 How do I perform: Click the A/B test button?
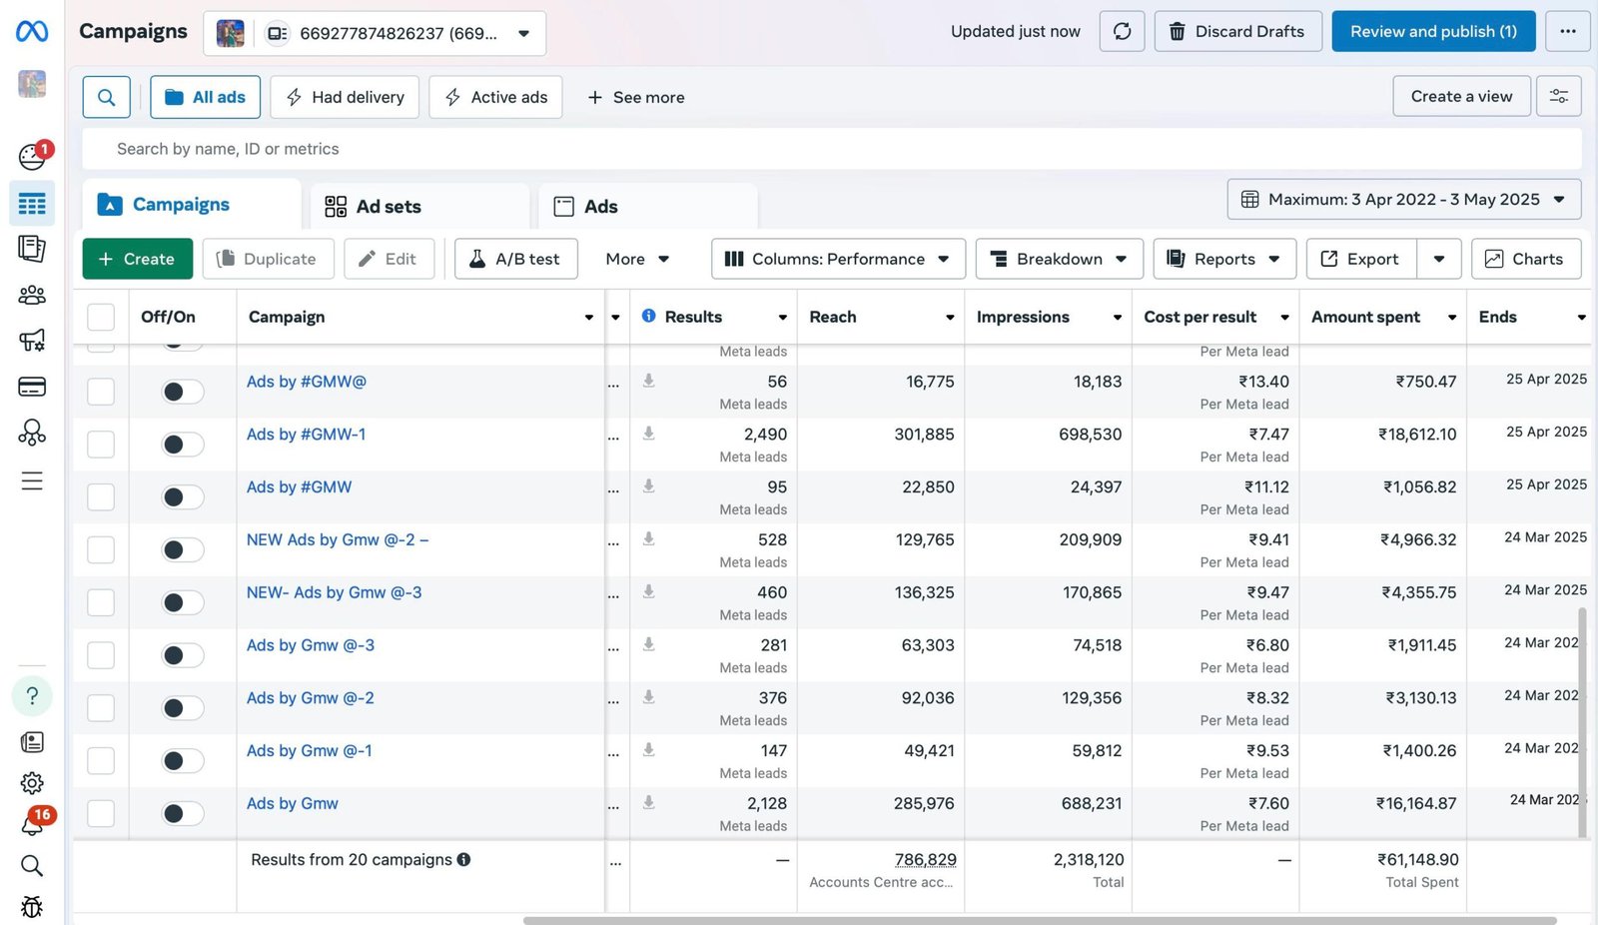click(515, 259)
